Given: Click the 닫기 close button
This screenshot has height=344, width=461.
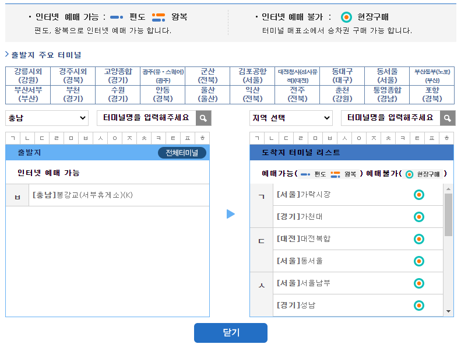Looking at the screenshot, I should click(231, 333).
